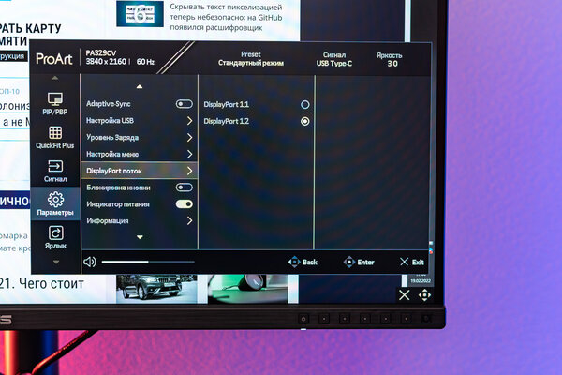
Task: Open the GitHub decoder news headline link
Action: point(226,17)
